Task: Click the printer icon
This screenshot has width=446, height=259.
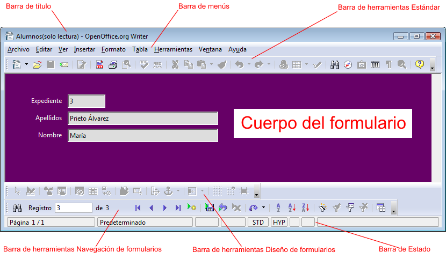Action: pos(113,65)
